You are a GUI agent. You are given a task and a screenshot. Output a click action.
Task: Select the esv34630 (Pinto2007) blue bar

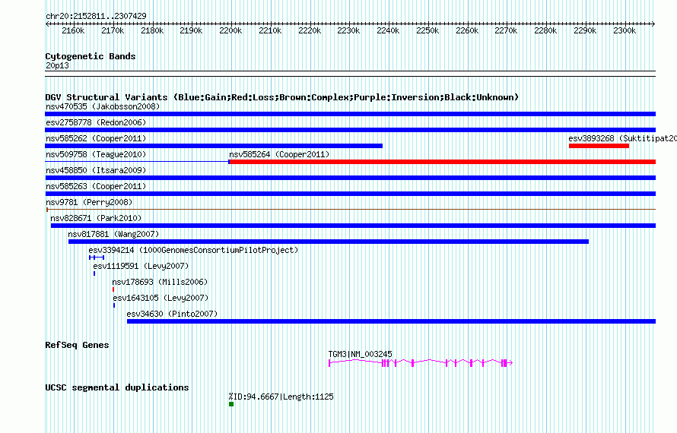point(391,321)
